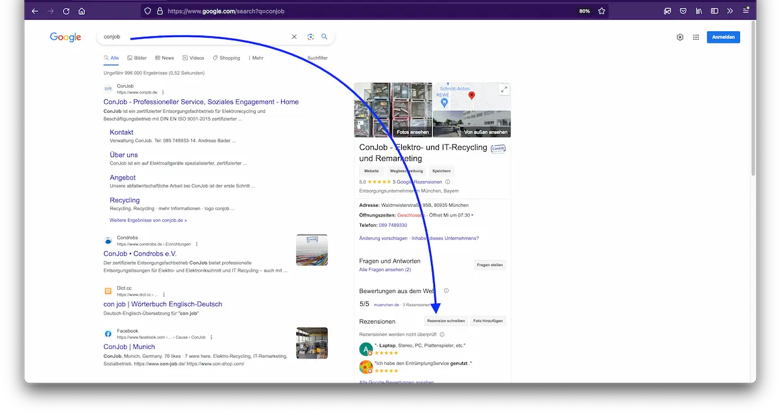
Task: Expand opening hours dropdown arrow
Action: pyautogui.click(x=472, y=215)
